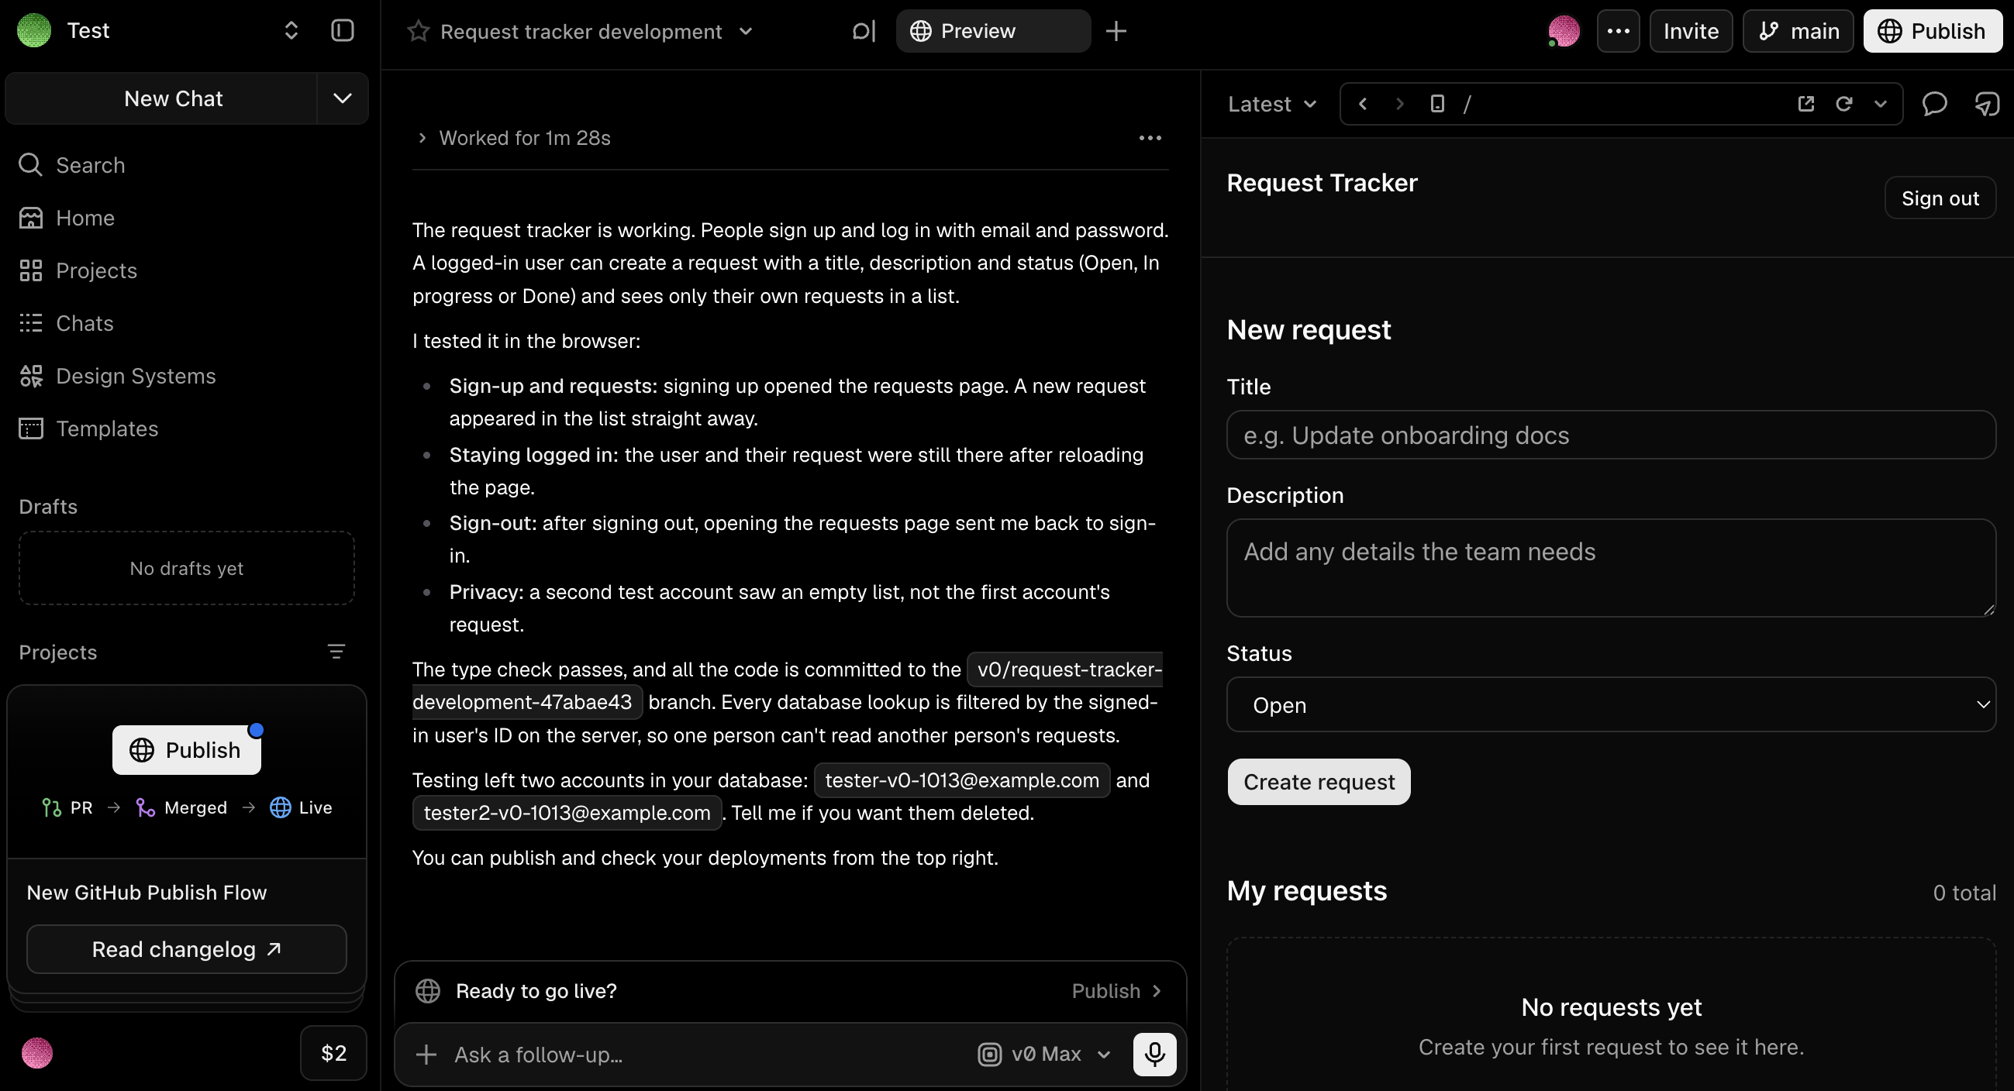
Task: Star the Request tracker development chat
Action: tap(419, 31)
